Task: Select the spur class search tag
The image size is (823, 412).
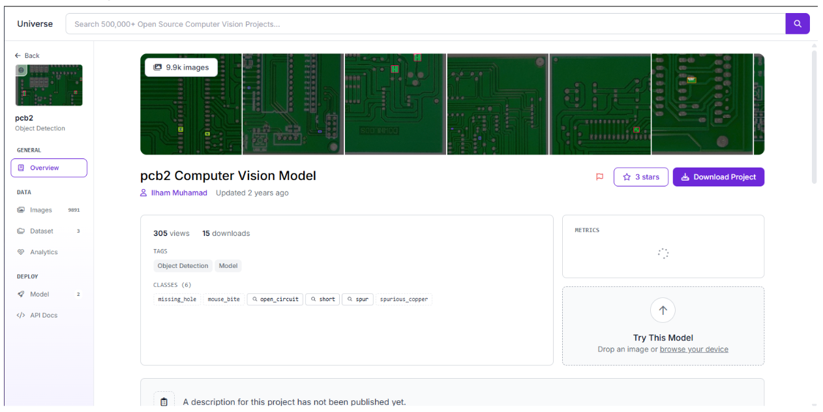Action: [357, 299]
